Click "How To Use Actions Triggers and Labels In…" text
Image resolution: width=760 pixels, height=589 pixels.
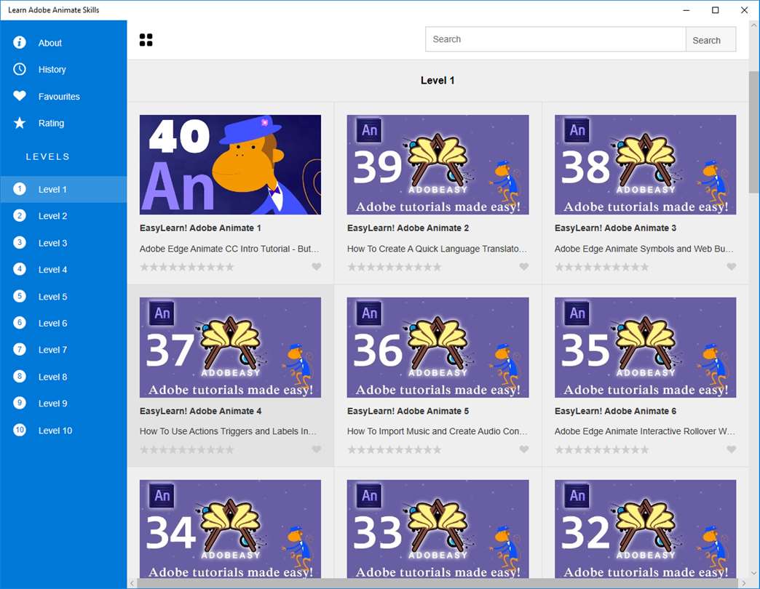(228, 431)
